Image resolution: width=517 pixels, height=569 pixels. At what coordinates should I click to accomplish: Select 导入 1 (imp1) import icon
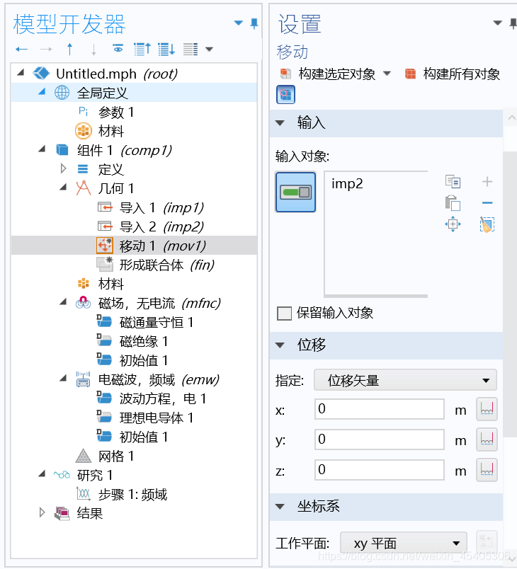click(105, 207)
